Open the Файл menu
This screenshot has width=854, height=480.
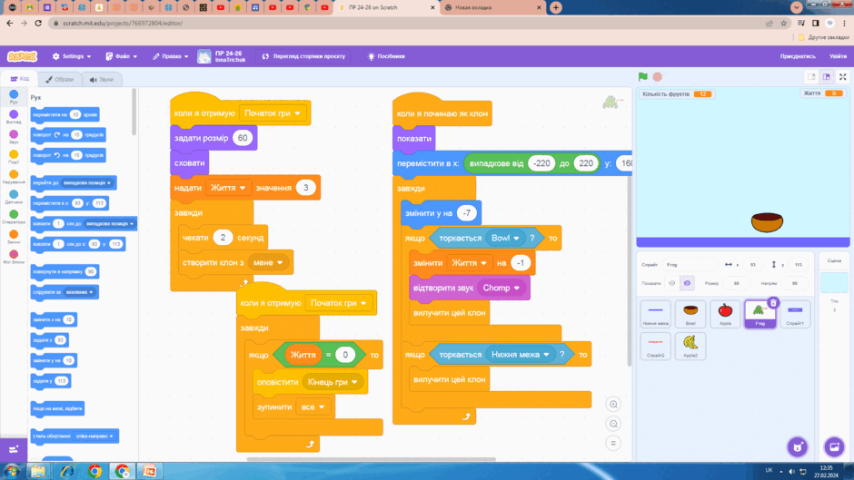121,56
